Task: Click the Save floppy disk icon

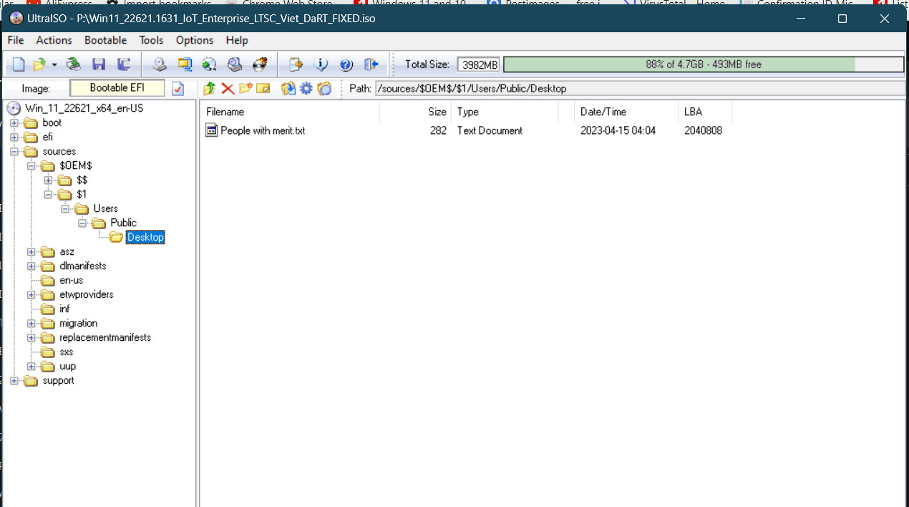Action: (x=99, y=64)
